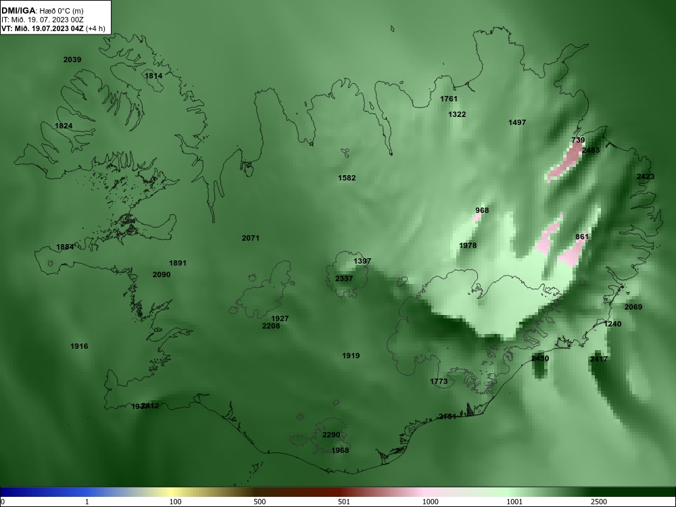Click the color scale label 100

point(175,502)
